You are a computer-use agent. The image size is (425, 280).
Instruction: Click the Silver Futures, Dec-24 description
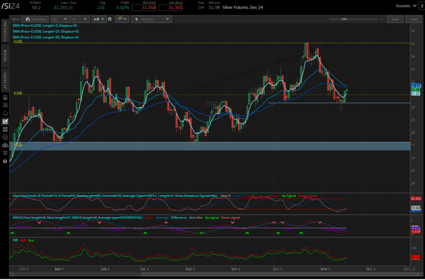coord(242,8)
